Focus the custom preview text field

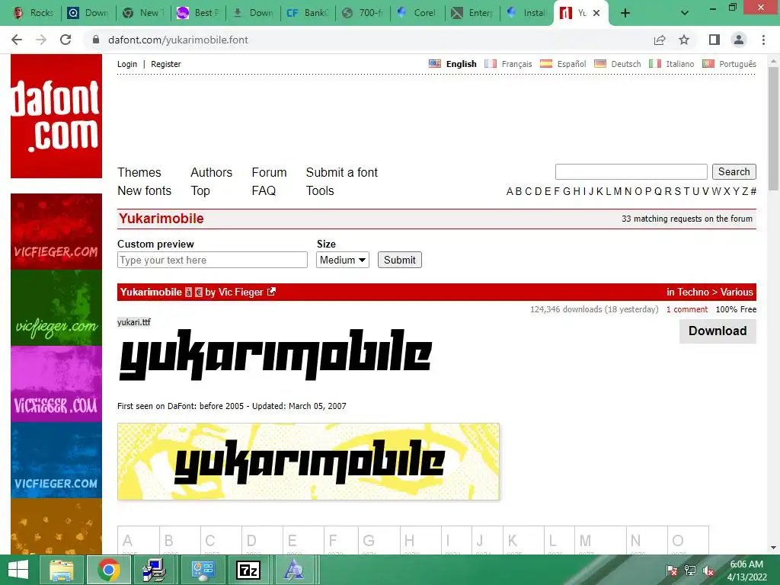(213, 261)
